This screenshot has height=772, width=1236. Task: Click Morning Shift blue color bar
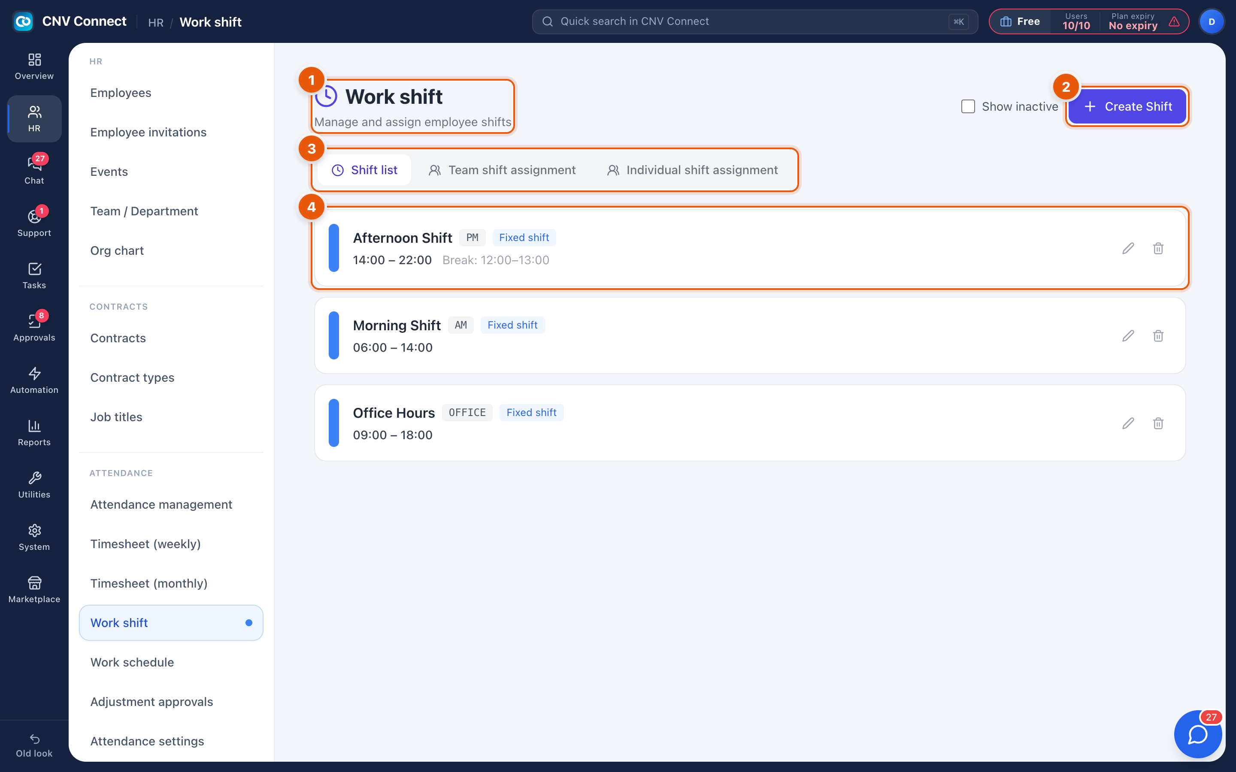point(334,335)
